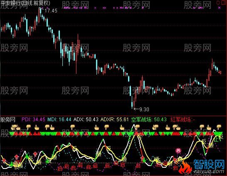Click the 17.45 high price label

(51, 10)
